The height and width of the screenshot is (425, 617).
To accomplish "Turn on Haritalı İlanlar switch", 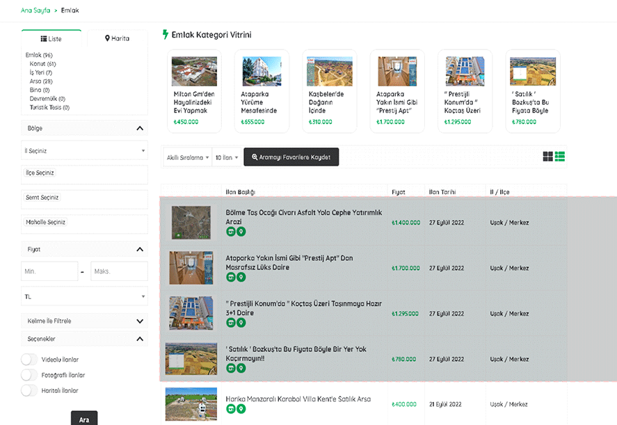I will [x=29, y=390].
